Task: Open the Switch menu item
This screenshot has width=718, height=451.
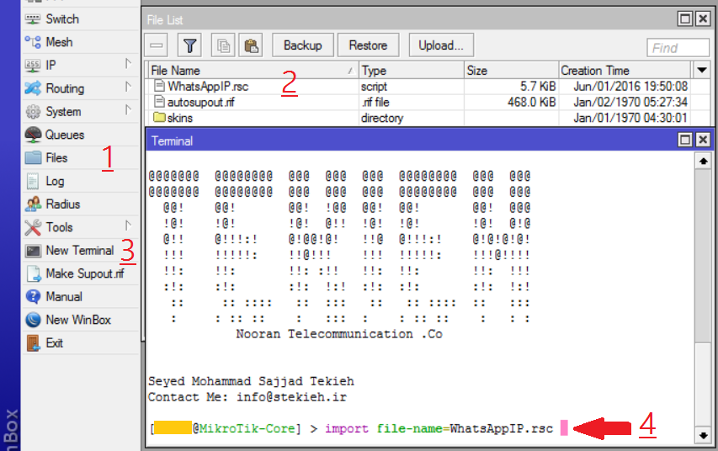Action: [x=80, y=19]
